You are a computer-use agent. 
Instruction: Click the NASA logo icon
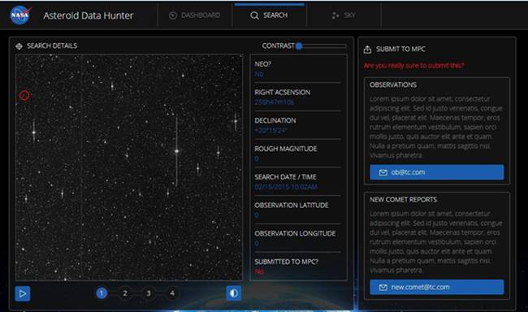20,15
